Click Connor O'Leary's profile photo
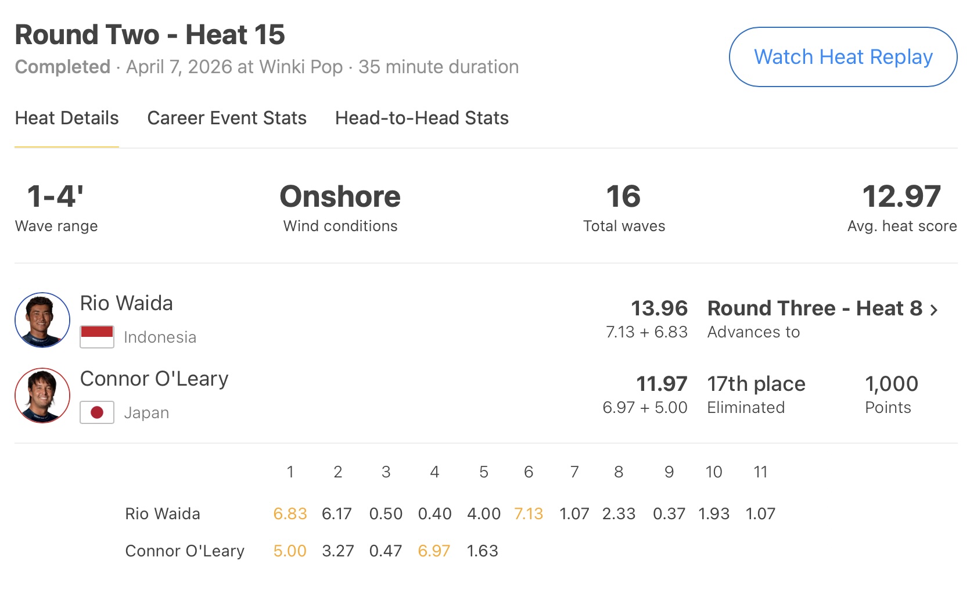The image size is (970, 611). coord(42,396)
